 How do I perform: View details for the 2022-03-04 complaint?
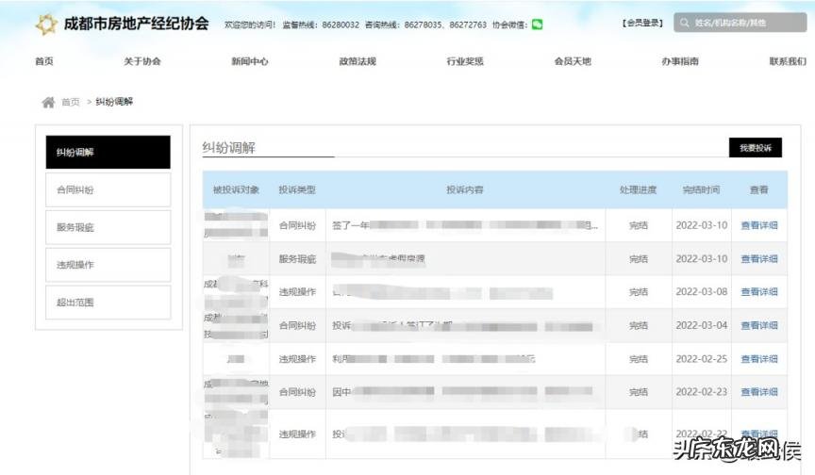758,325
